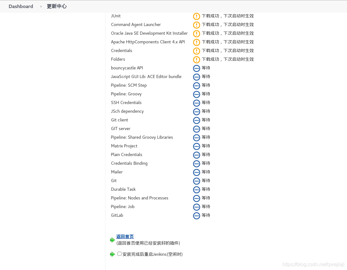Click green arrow icon beside 返回首页
This screenshot has height=270, width=347.
tap(113, 240)
